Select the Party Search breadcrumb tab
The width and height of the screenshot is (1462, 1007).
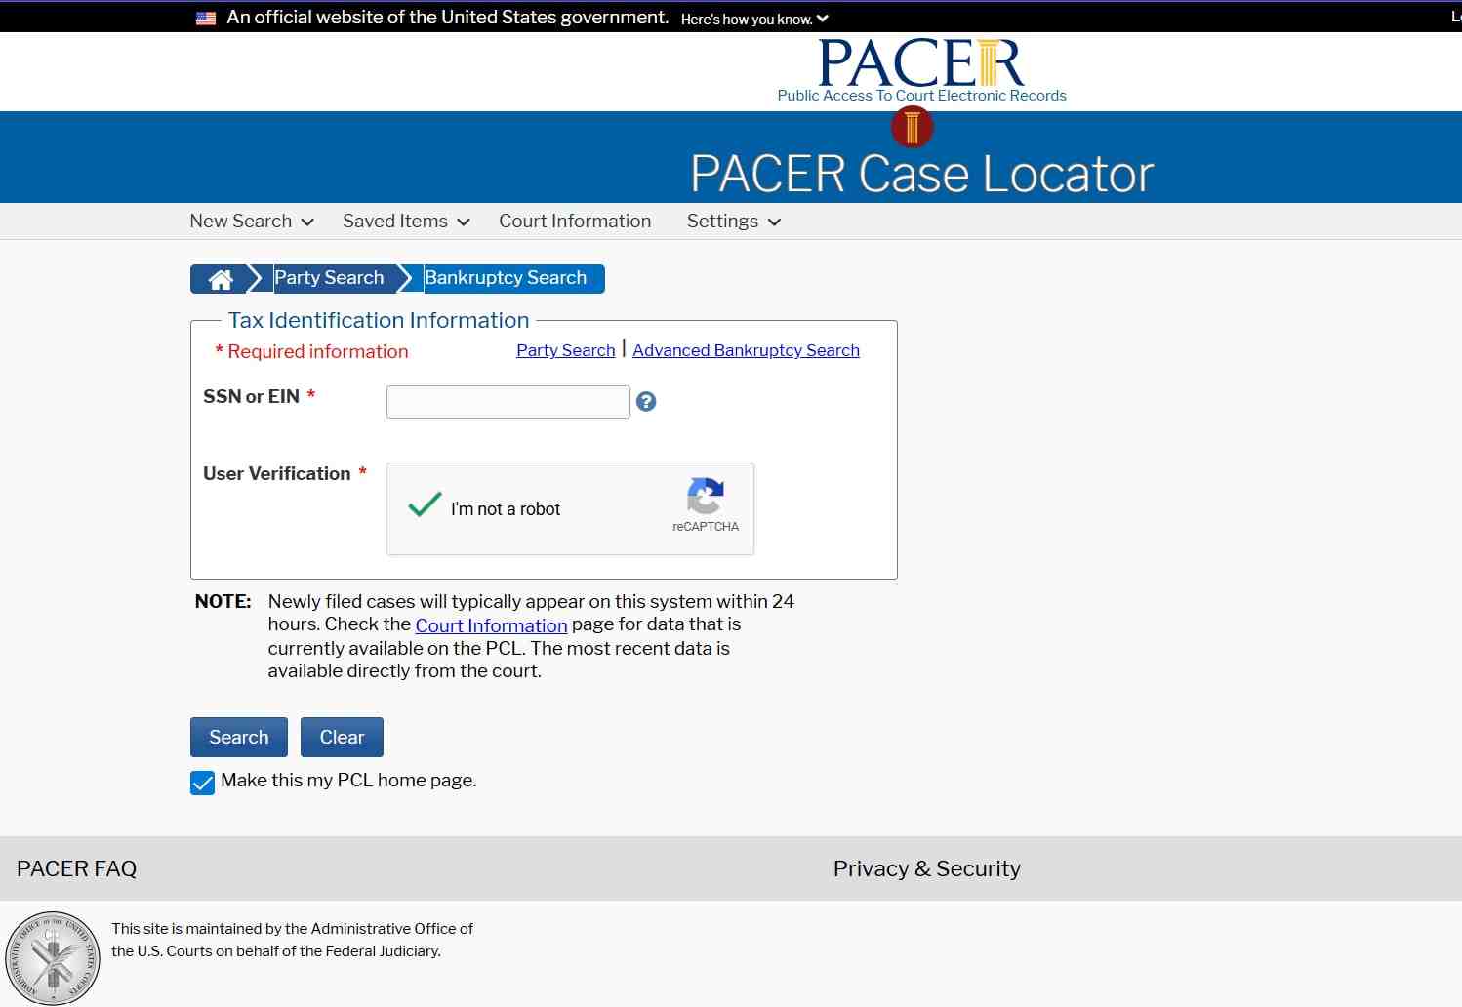329,278
